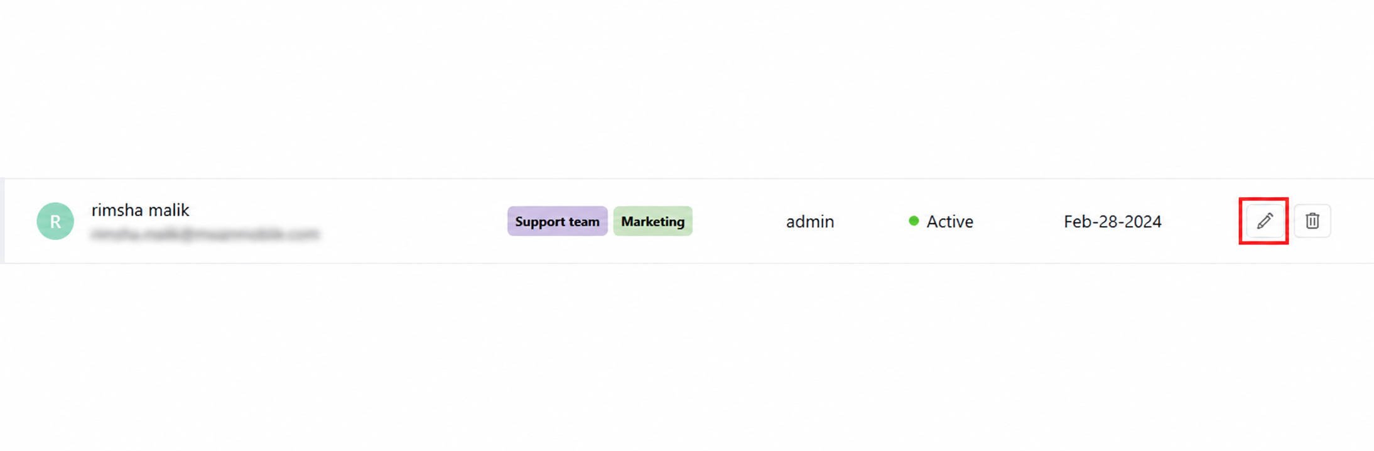Edit rimsha malik via the red-highlighted button
Viewport: 1374px width, 451px height.
[x=1264, y=221]
